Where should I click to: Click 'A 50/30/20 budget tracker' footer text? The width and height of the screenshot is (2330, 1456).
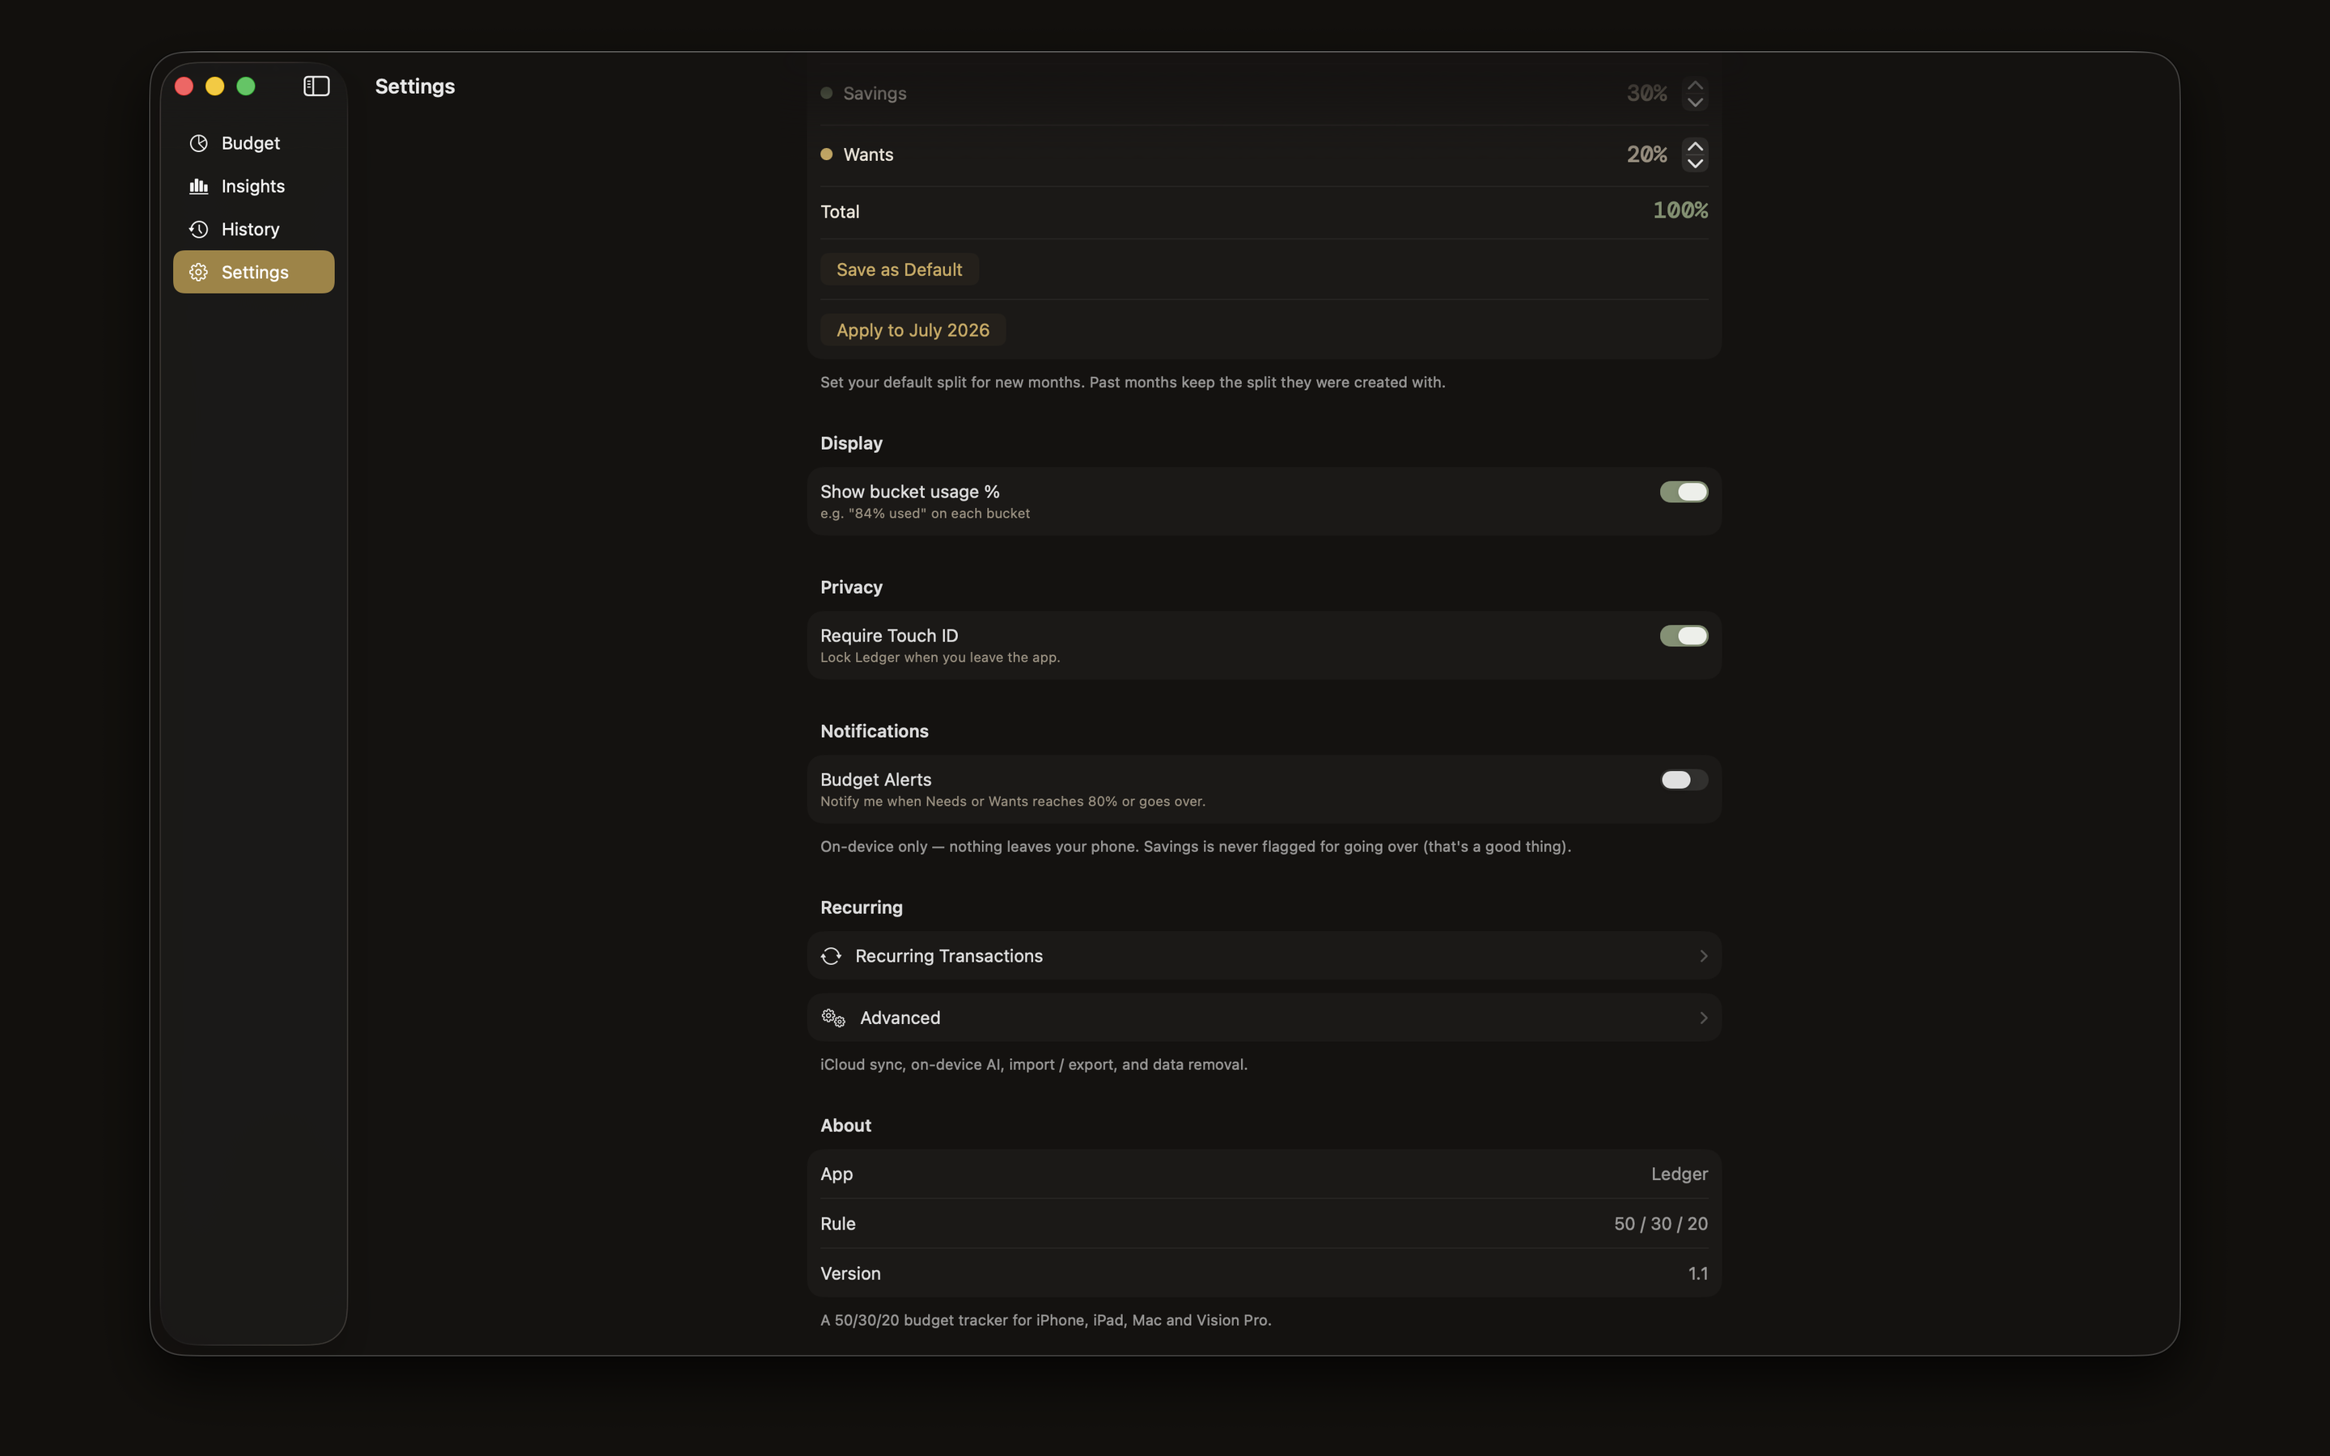click(x=1044, y=1320)
